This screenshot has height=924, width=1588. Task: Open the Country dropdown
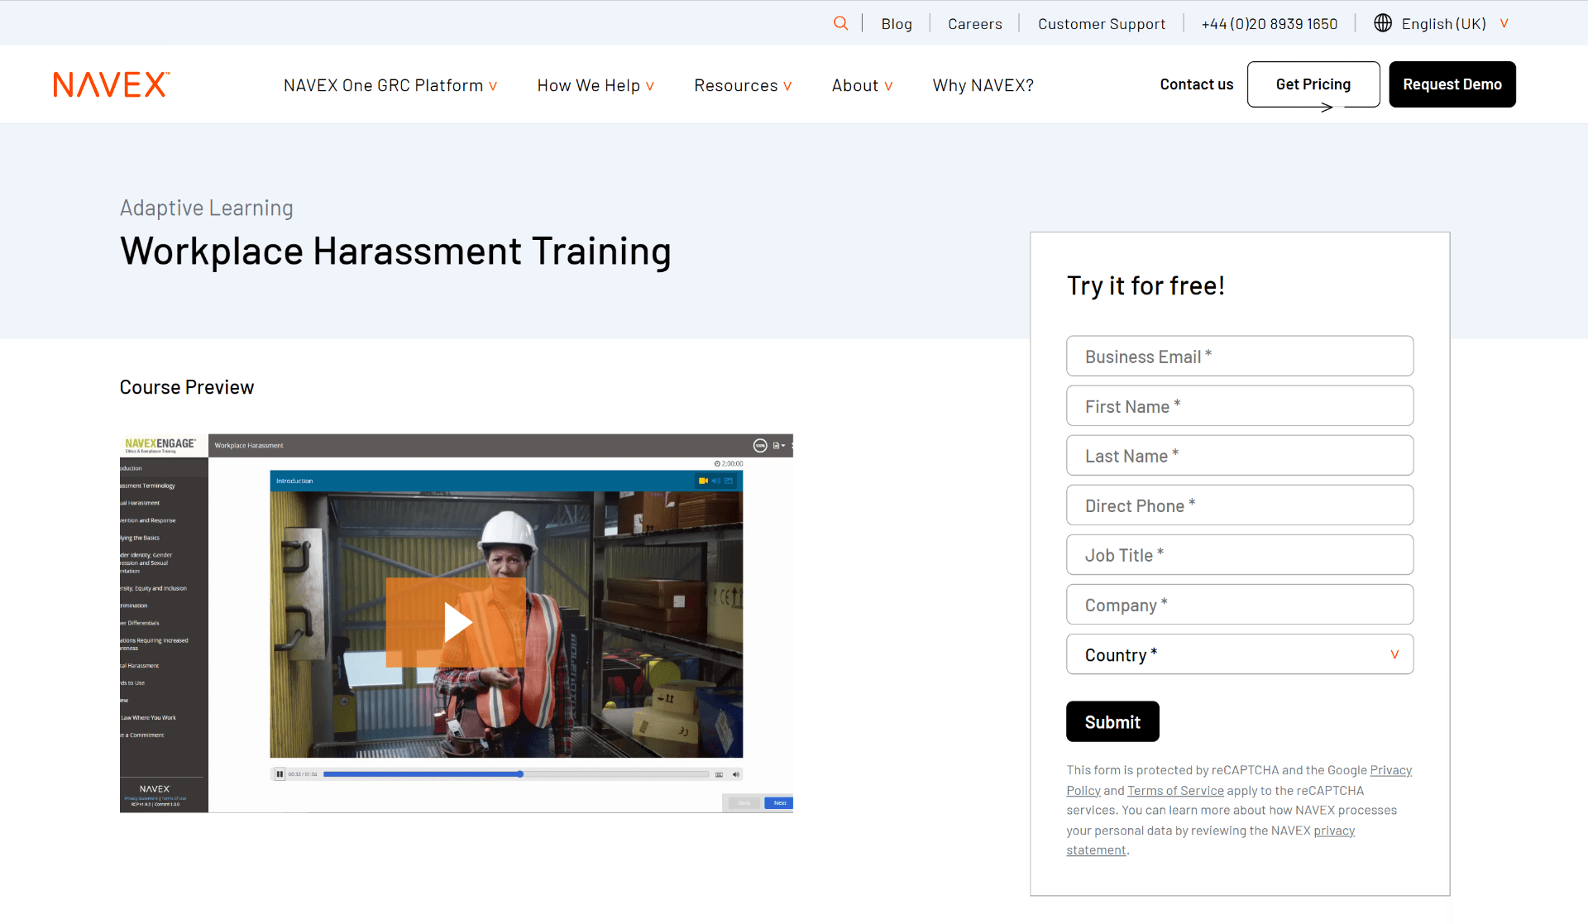(x=1239, y=654)
